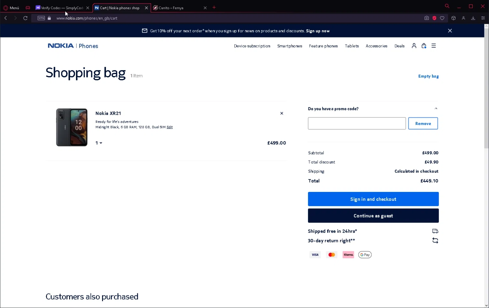
Task: Click the total amount £449.10
Action: pyautogui.click(x=429, y=181)
